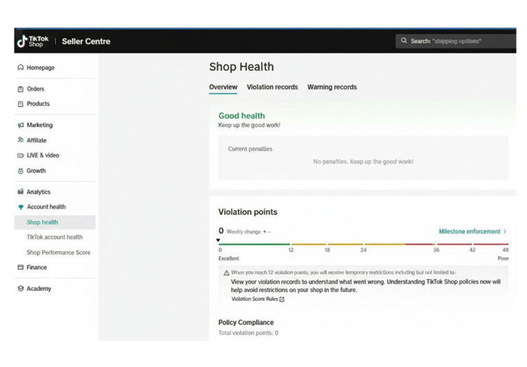The image size is (527, 367).
Task: Switch to Violation records tab
Action: tap(272, 87)
